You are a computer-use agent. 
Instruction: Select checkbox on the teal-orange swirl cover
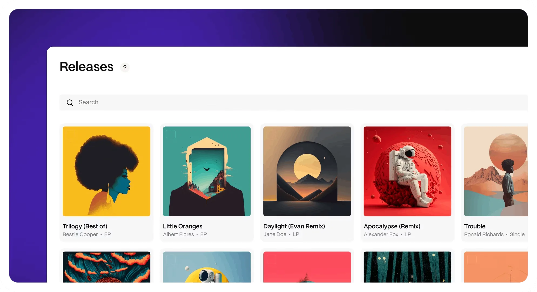[71, 260]
